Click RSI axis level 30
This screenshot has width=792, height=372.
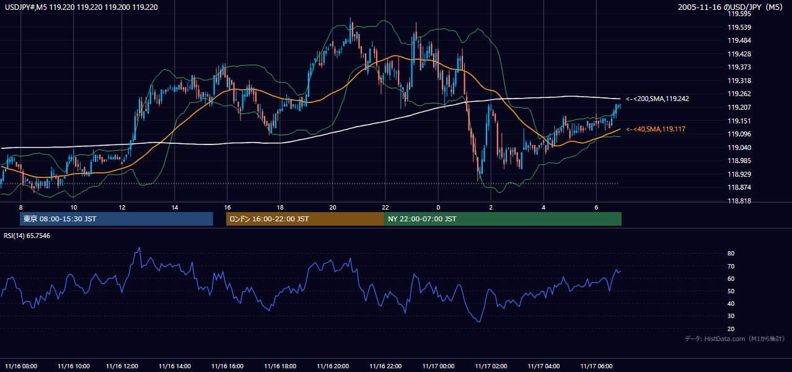point(731,316)
